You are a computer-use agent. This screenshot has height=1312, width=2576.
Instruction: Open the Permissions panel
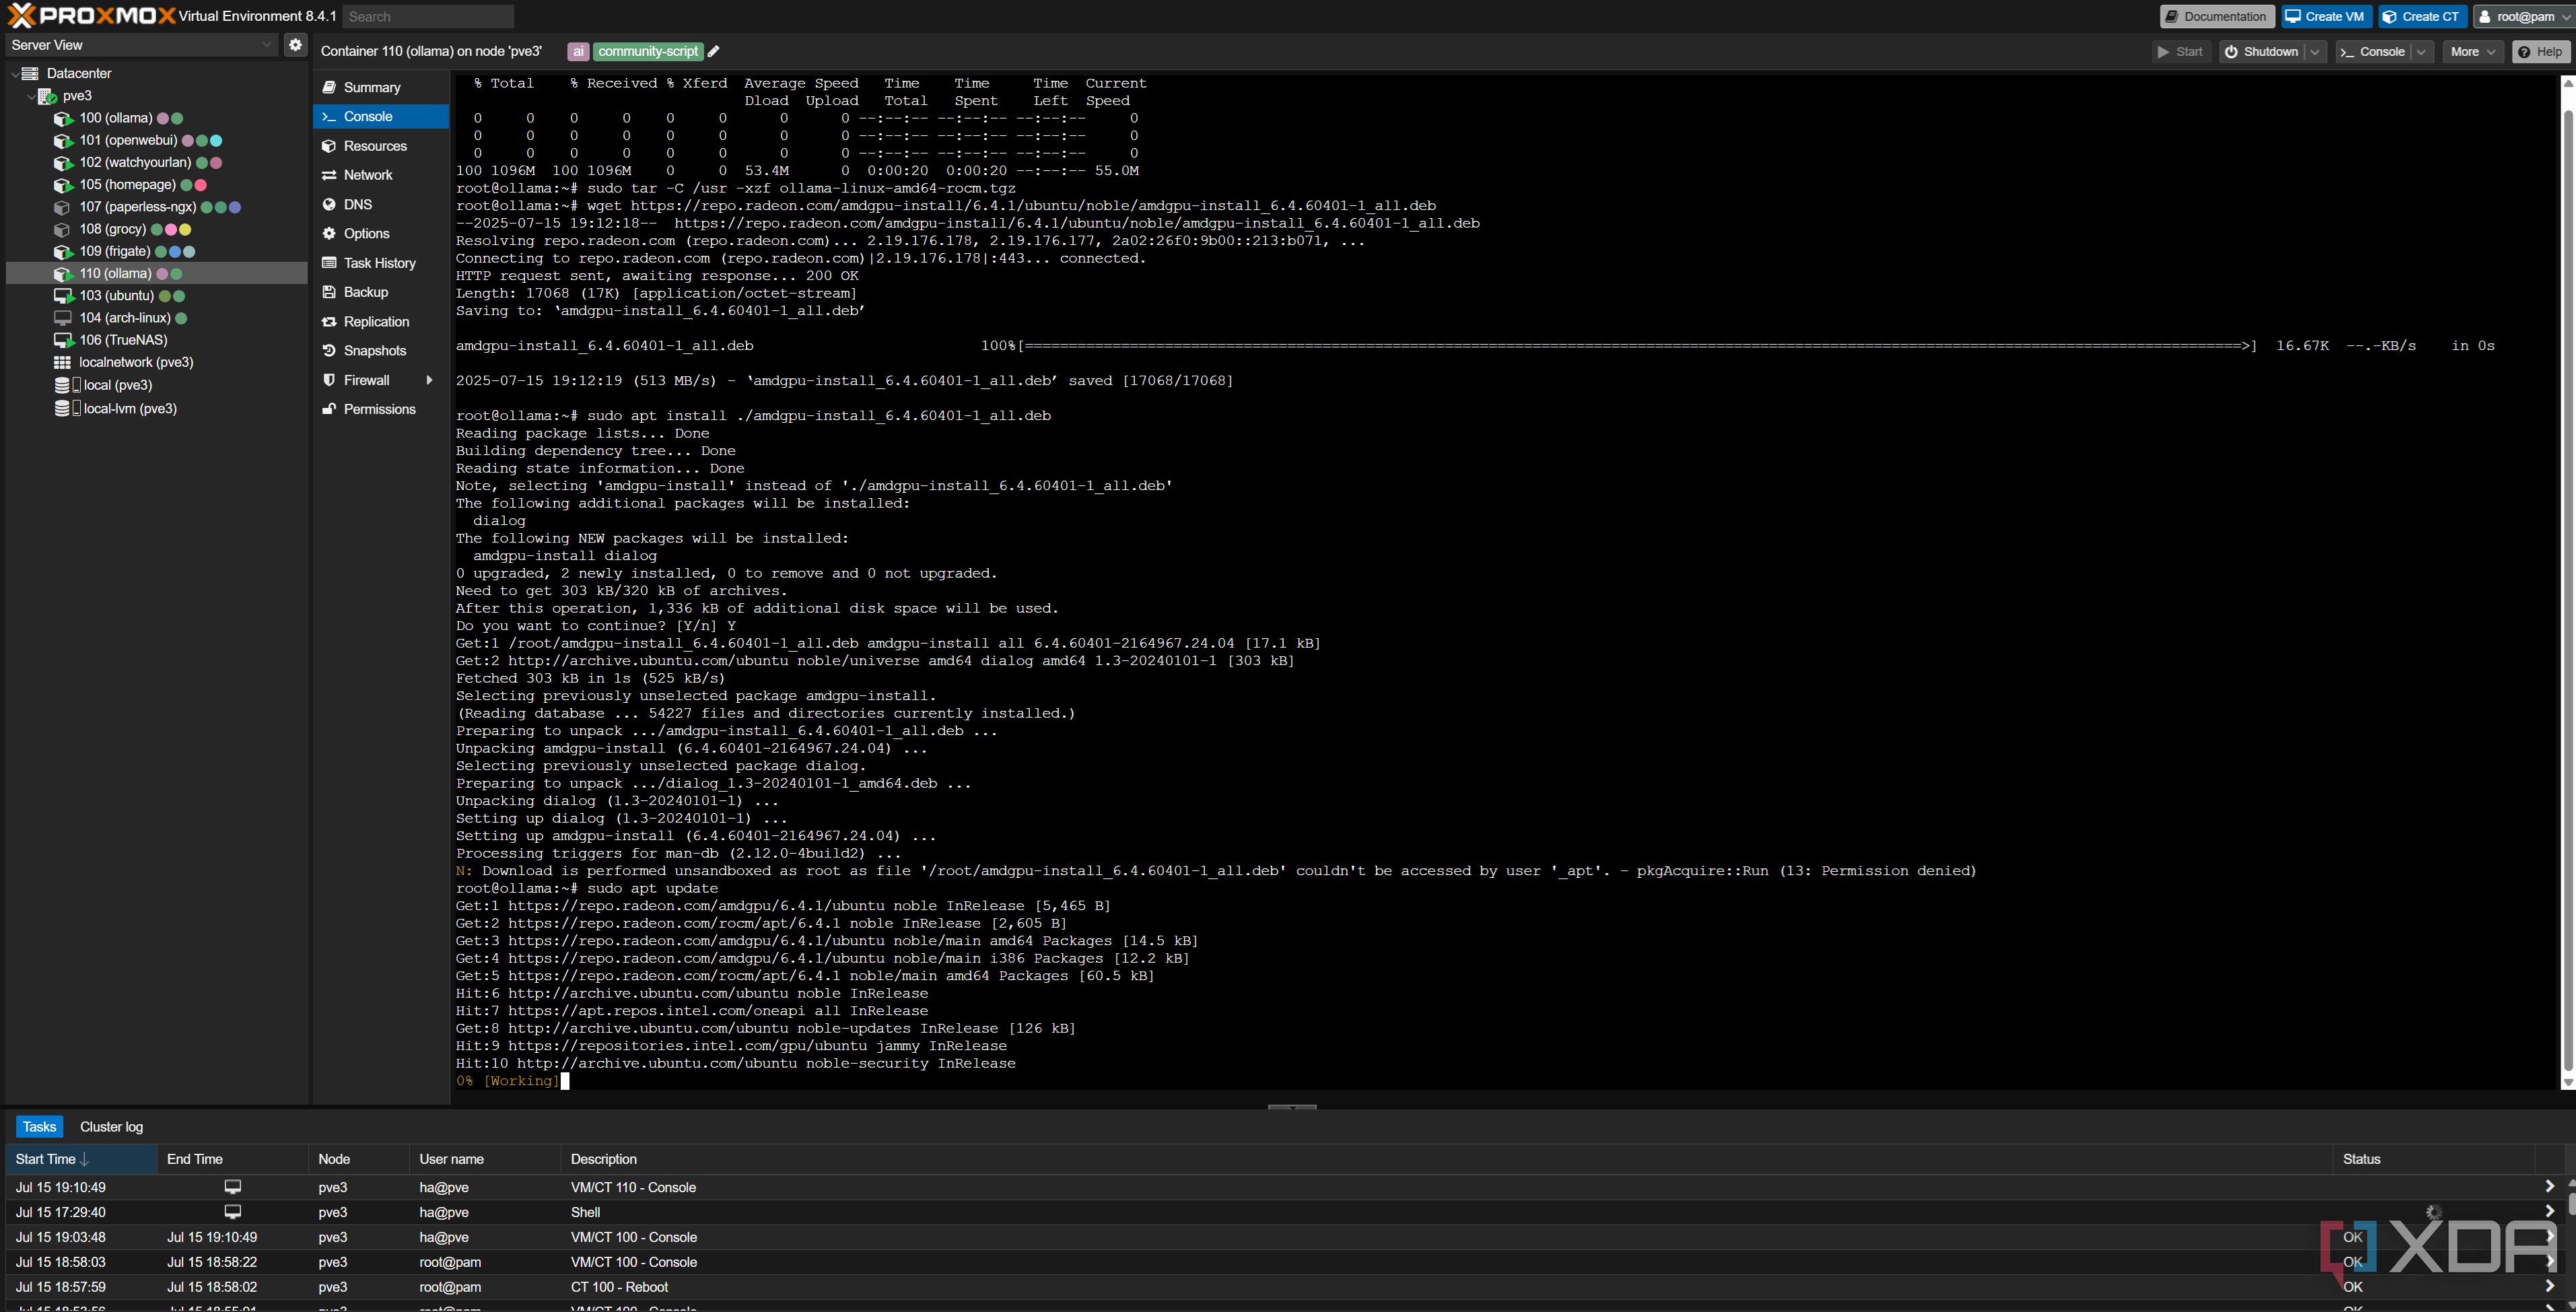[x=380, y=409]
